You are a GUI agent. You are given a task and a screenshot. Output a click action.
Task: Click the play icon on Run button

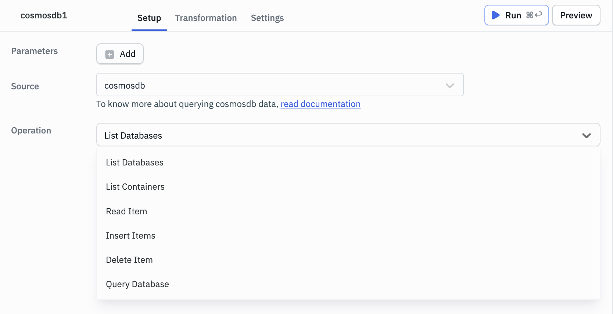(x=495, y=15)
